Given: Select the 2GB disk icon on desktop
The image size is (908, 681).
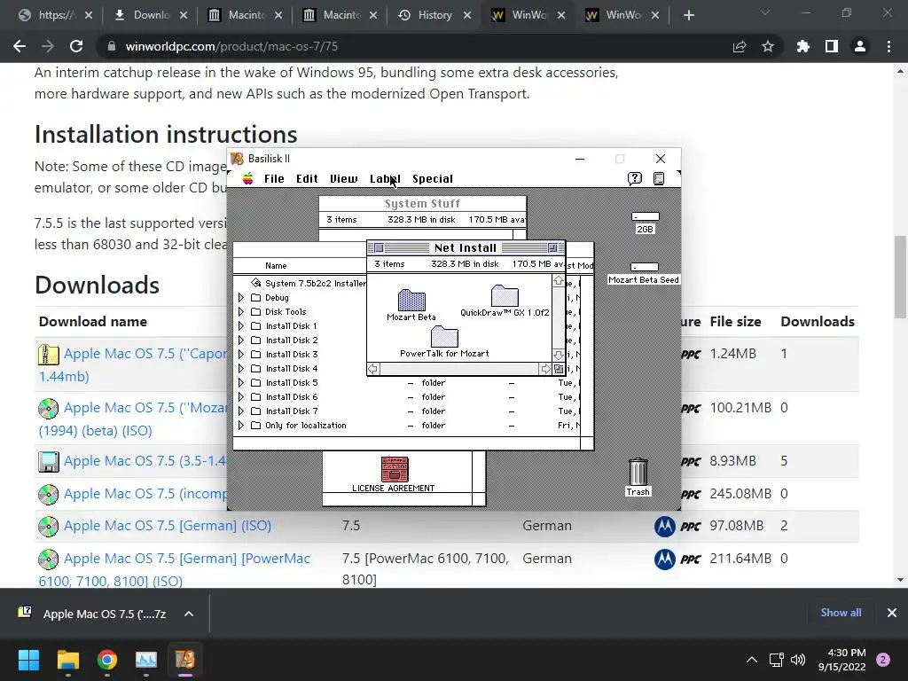Looking at the screenshot, I should [646, 216].
